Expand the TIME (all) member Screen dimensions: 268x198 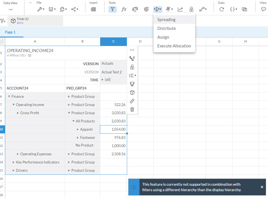pyautogui.click(x=102, y=80)
